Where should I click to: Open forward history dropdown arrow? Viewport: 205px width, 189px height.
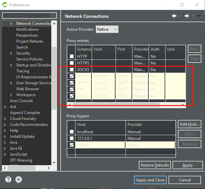(x=193, y=16)
